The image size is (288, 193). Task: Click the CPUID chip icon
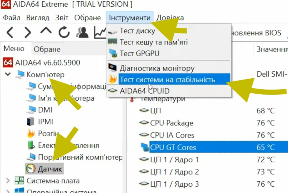[x=113, y=90]
